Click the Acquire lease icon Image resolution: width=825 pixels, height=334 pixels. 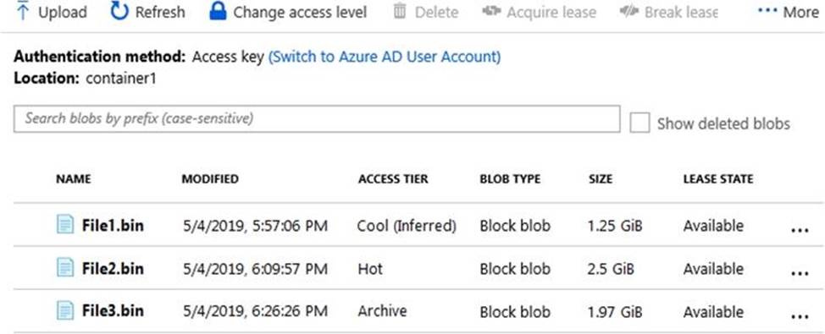pyautogui.click(x=491, y=11)
